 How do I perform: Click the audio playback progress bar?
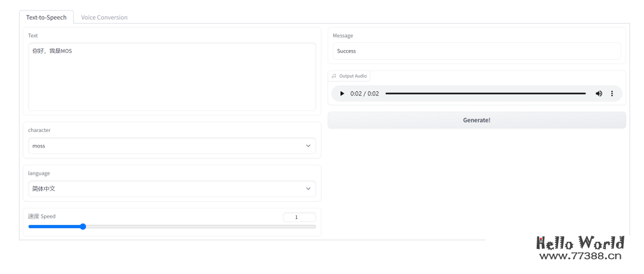coord(485,94)
